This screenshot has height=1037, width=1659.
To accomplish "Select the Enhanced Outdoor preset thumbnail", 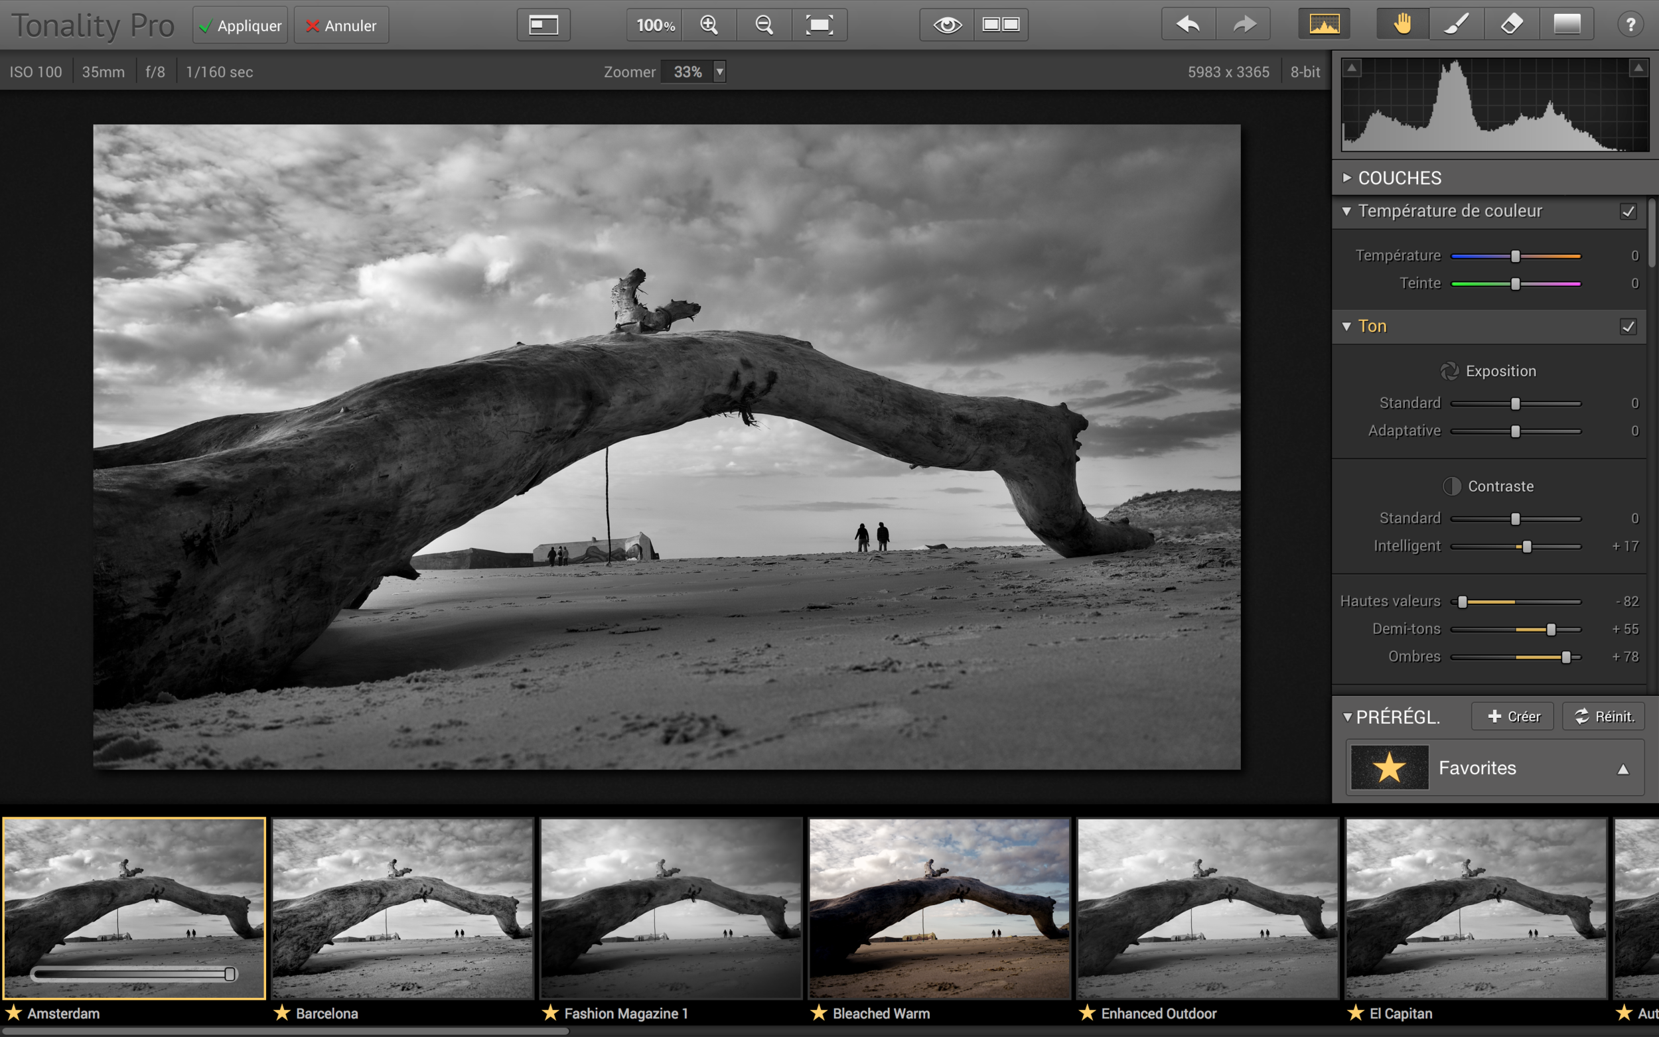I will [1208, 908].
